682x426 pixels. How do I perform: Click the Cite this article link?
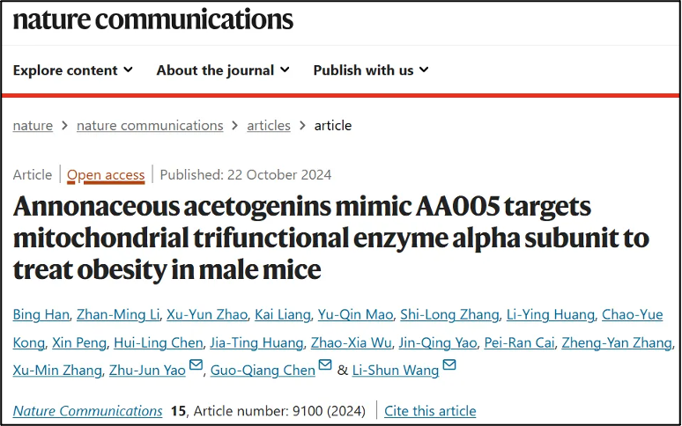pos(430,411)
